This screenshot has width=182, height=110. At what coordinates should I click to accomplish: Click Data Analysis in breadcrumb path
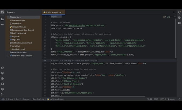coord(38,99)
